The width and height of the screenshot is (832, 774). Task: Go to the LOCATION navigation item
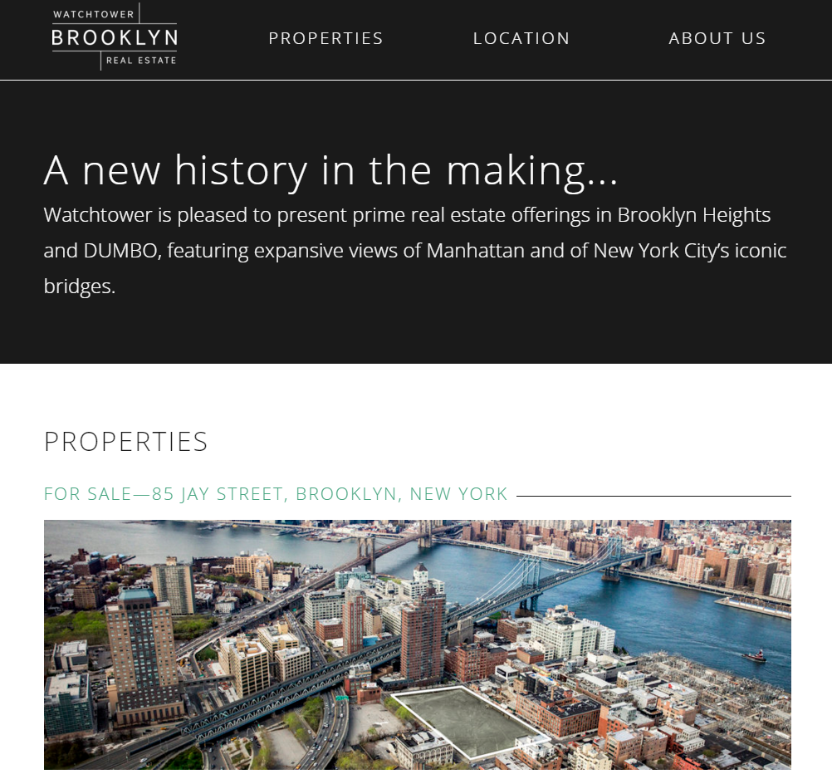521,38
